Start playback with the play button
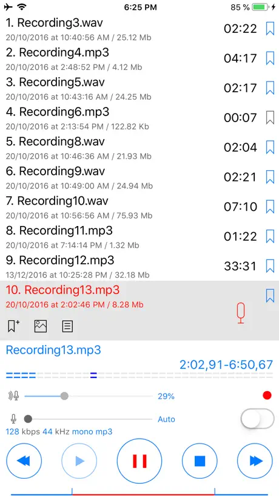 [79, 461]
